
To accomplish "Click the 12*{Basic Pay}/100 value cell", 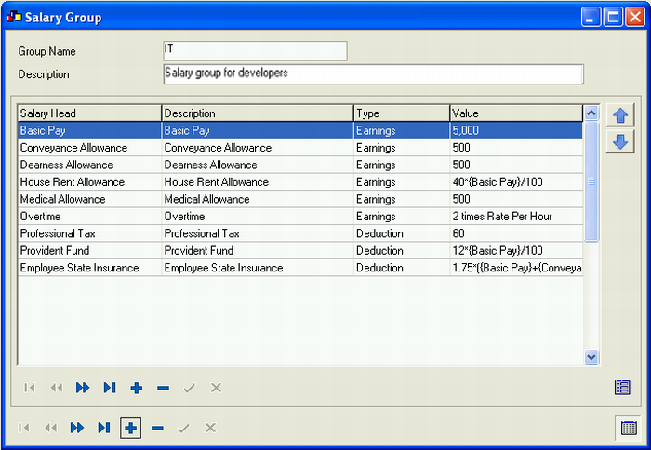I will click(x=516, y=250).
